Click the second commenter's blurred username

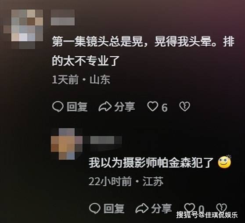(102, 140)
